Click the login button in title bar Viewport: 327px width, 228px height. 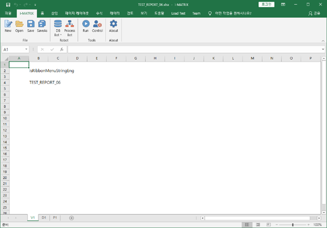coord(266,4)
